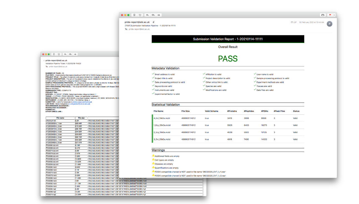
Task: Reply all in the back ticket window
Action: [x=70, y=54]
